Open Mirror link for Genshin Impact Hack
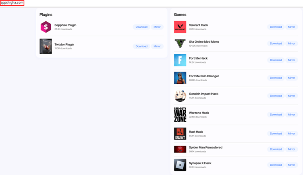 pos(291,96)
